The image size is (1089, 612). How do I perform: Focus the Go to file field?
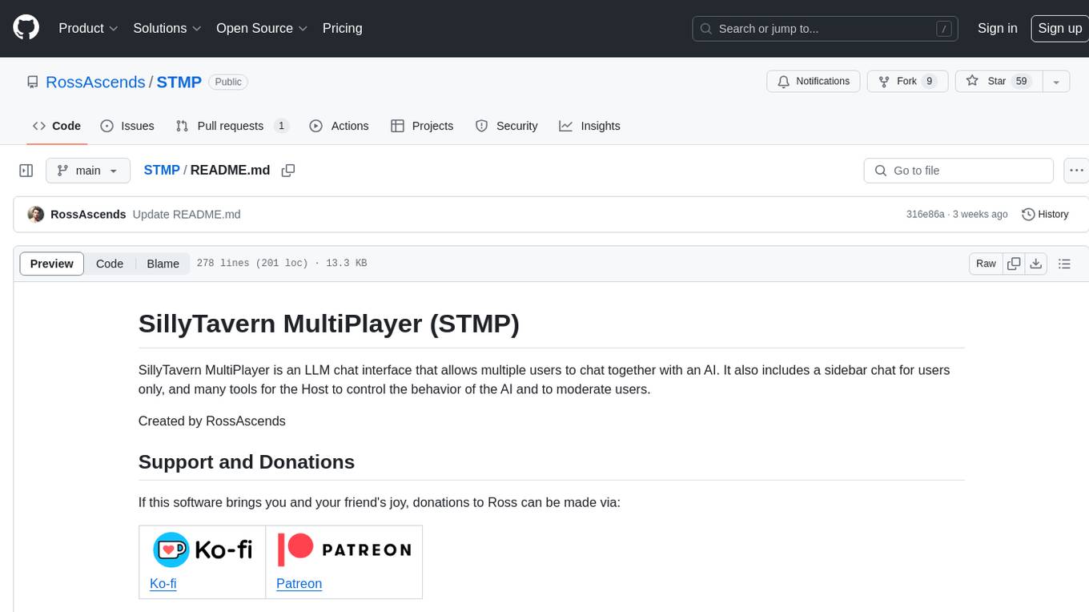pos(958,171)
